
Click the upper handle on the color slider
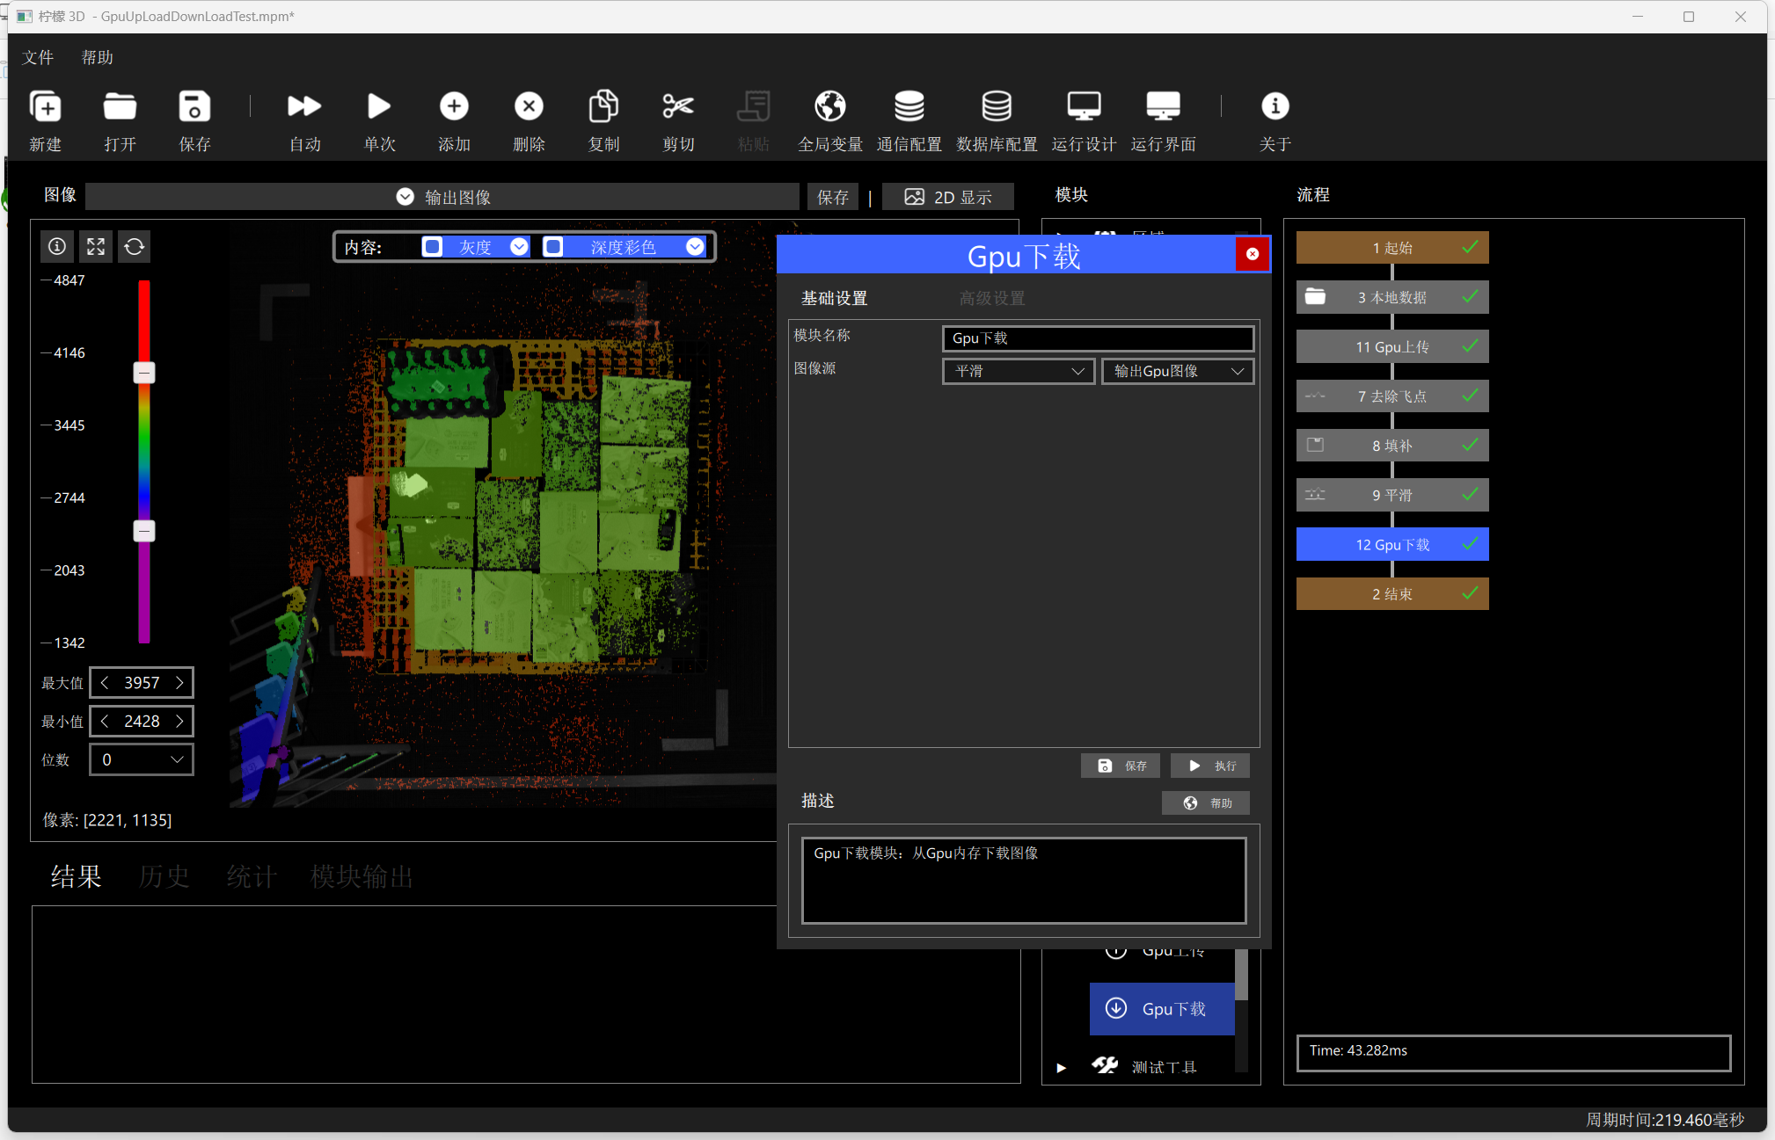[x=144, y=373]
